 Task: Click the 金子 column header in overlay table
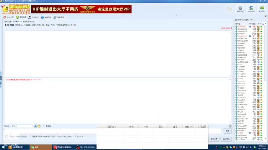pos(175,127)
